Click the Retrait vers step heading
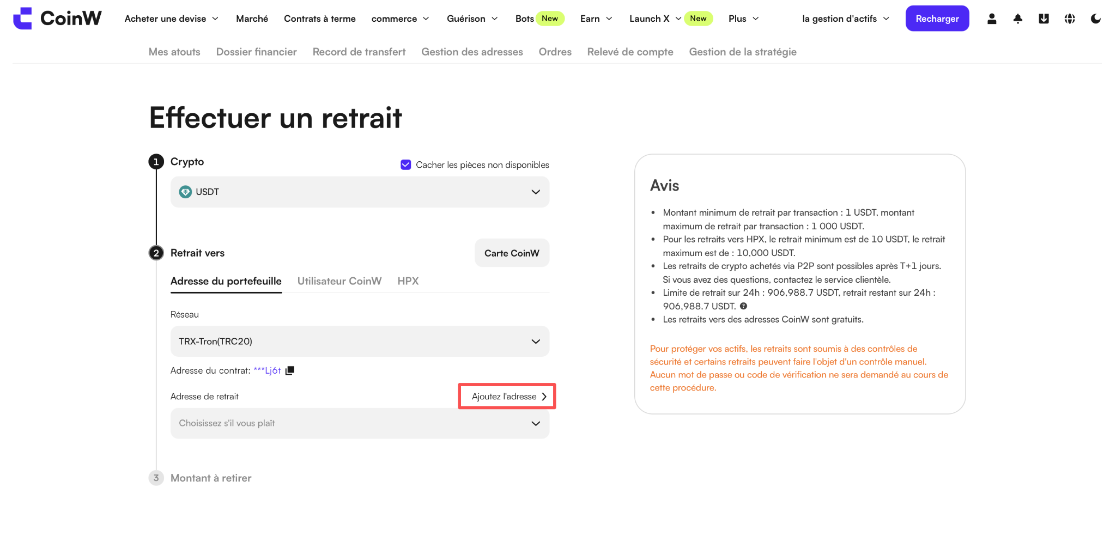The image size is (1116, 548). pyautogui.click(x=197, y=253)
